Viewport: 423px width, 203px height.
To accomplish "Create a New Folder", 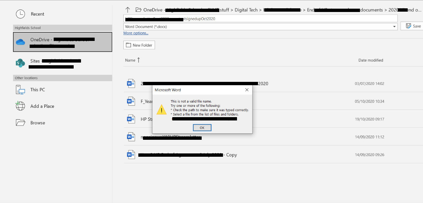I will click(139, 45).
